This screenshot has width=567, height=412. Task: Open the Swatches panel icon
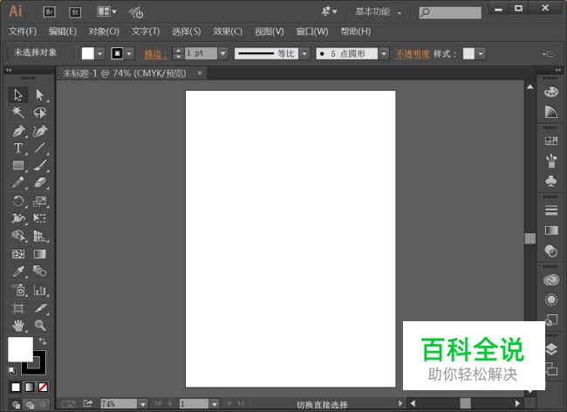point(550,141)
